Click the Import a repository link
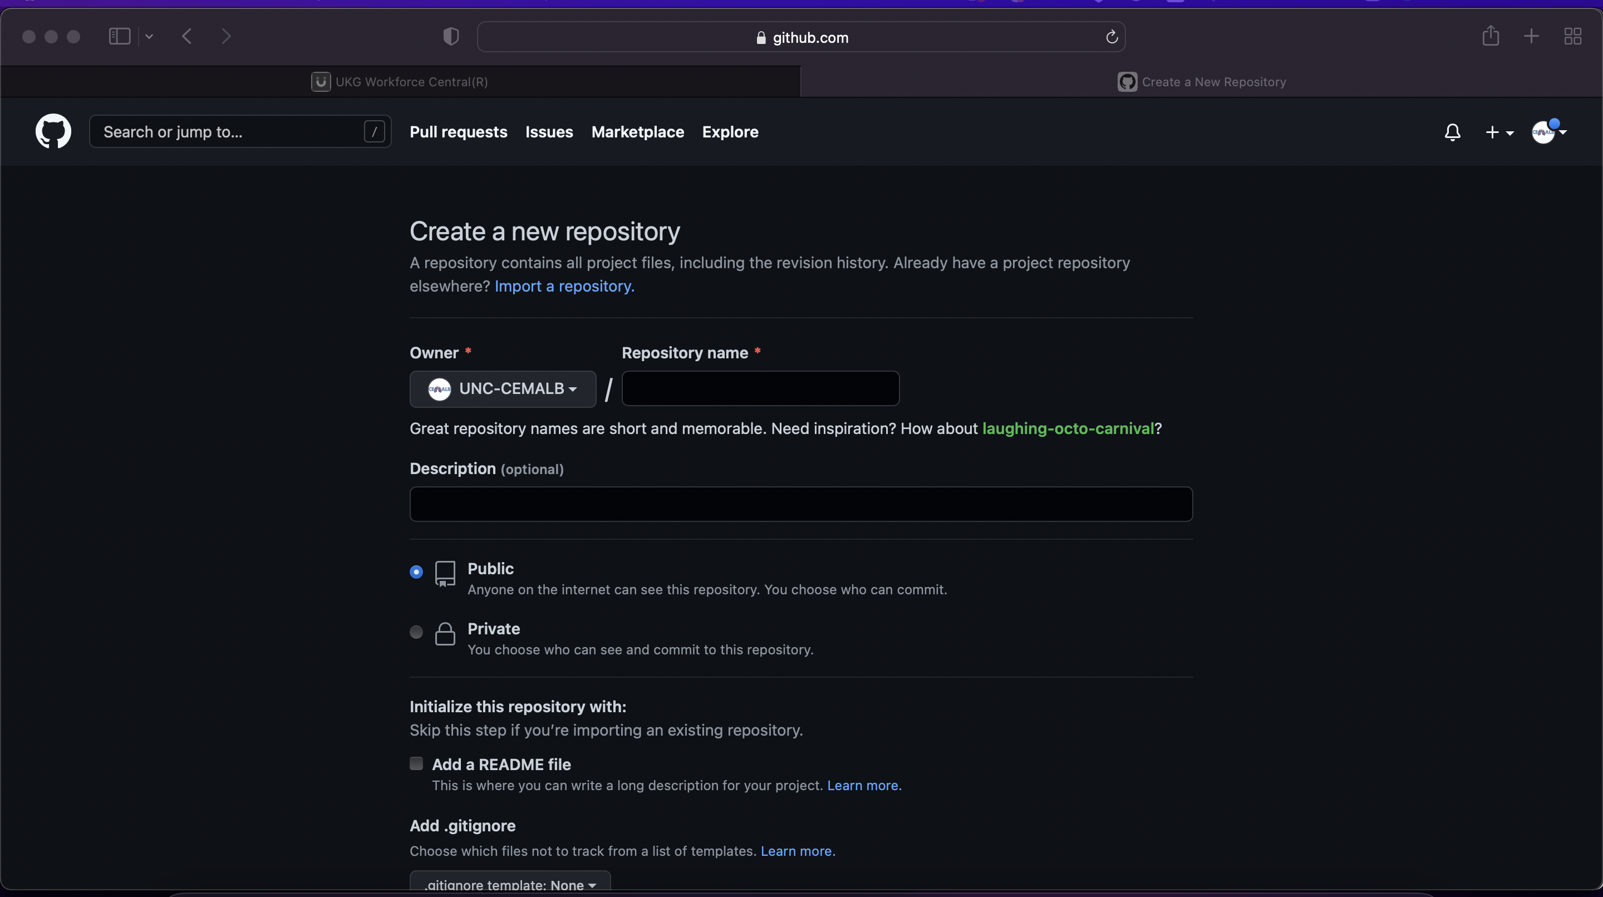Viewport: 1603px width, 897px height. [564, 286]
